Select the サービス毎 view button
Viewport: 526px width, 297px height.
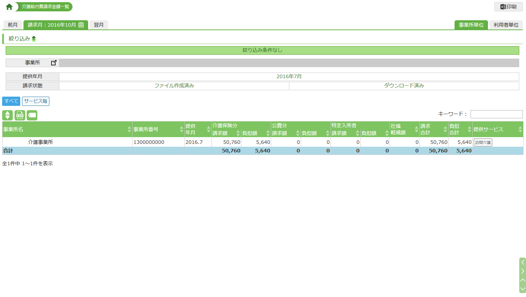coord(36,101)
